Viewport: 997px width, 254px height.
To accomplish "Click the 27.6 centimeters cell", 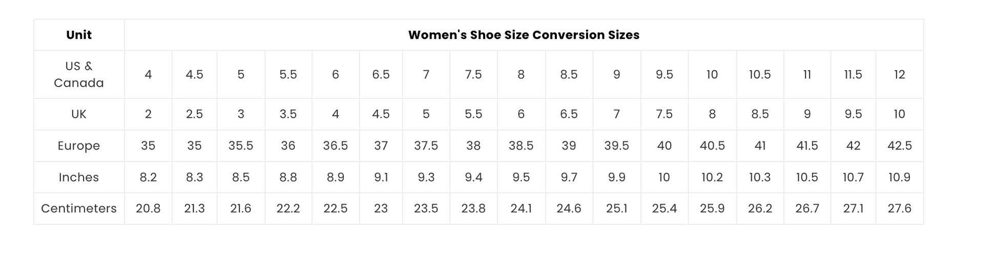I will coord(900,208).
